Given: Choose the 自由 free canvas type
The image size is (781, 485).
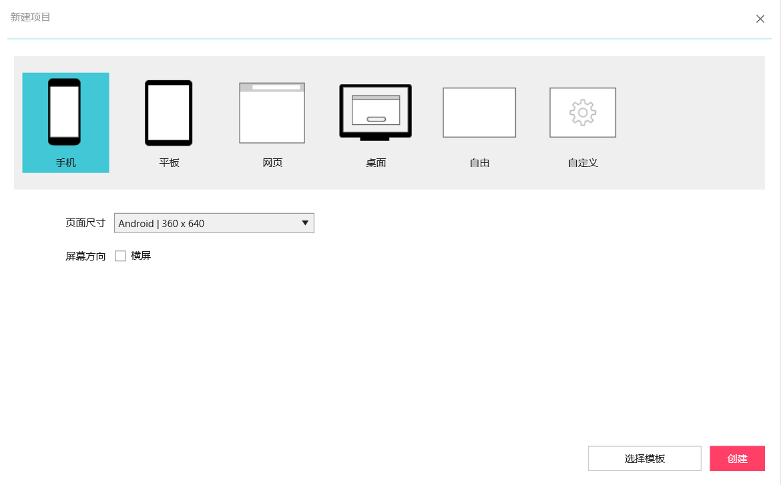Looking at the screenshot, I should click(x=479, y=123).
